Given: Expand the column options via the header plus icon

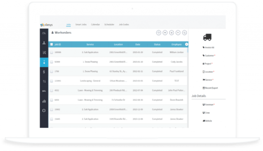Looking at the screenshot, I should tap(187, 44).
